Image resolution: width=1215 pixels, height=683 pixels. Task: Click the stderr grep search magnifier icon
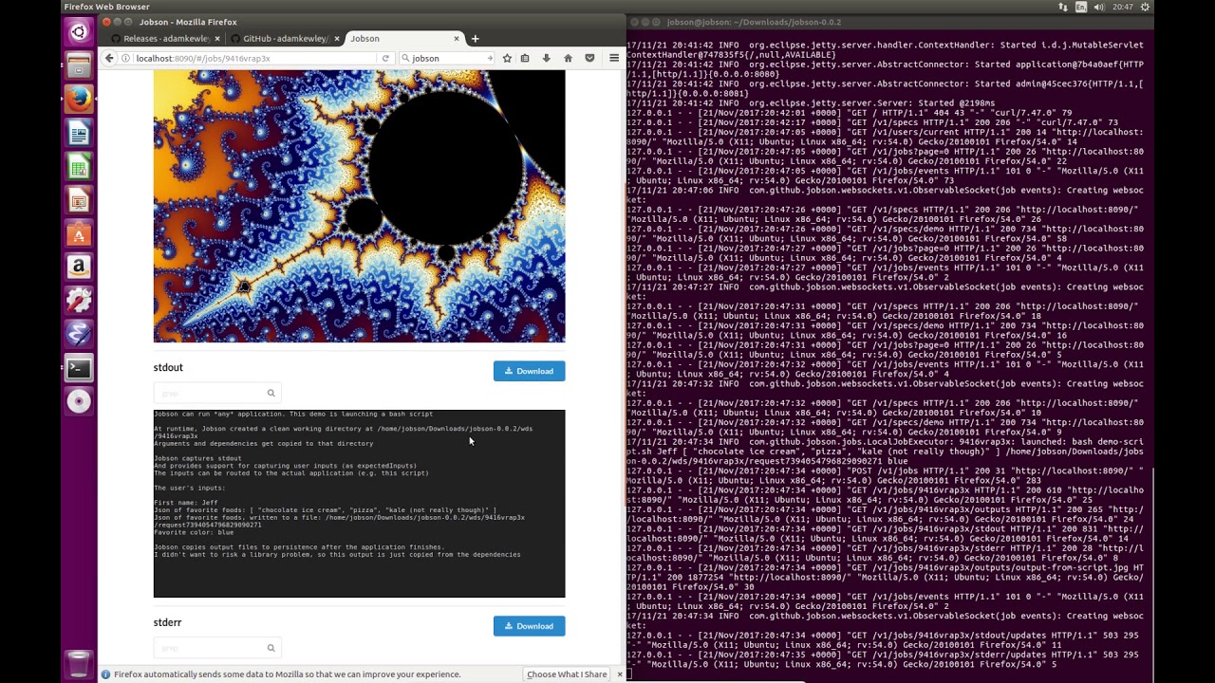click(271, 648)
